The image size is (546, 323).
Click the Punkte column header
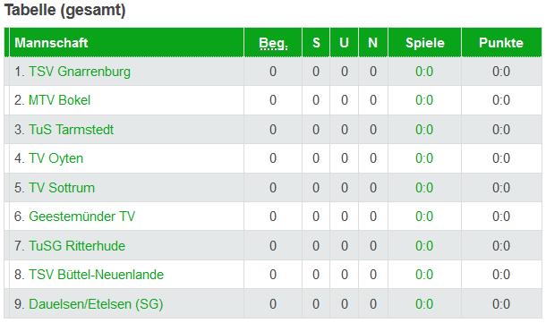(x=501, y=43)
